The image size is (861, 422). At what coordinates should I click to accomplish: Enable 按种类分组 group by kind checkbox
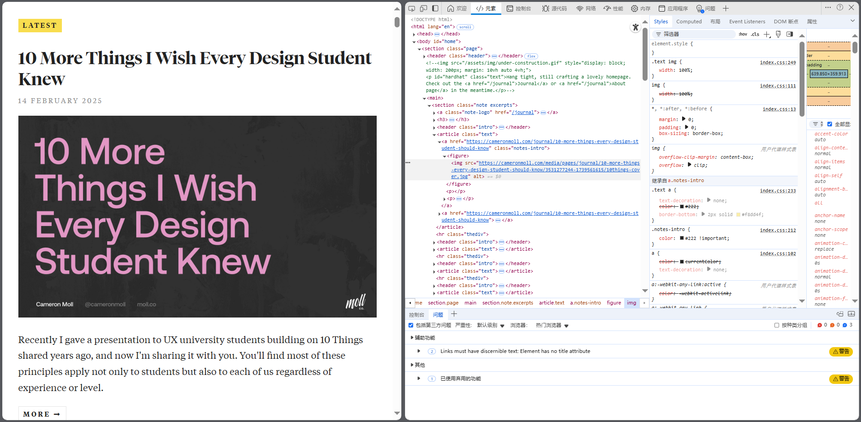[x=777, y=325]
